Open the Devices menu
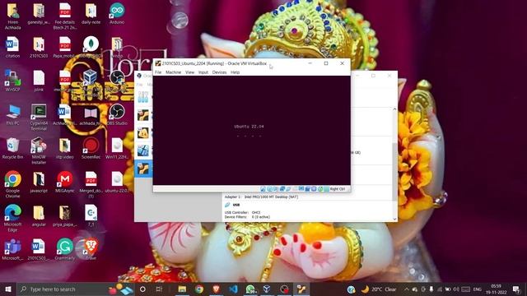This screenshot has height=296, width=527. click(220, 72)
